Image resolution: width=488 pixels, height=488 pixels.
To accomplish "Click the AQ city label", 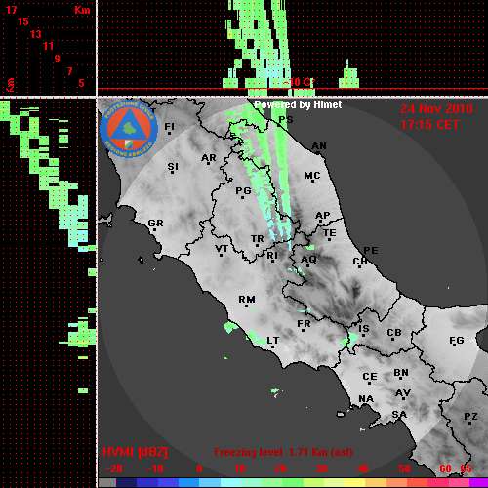I will (x=308, y=260).
